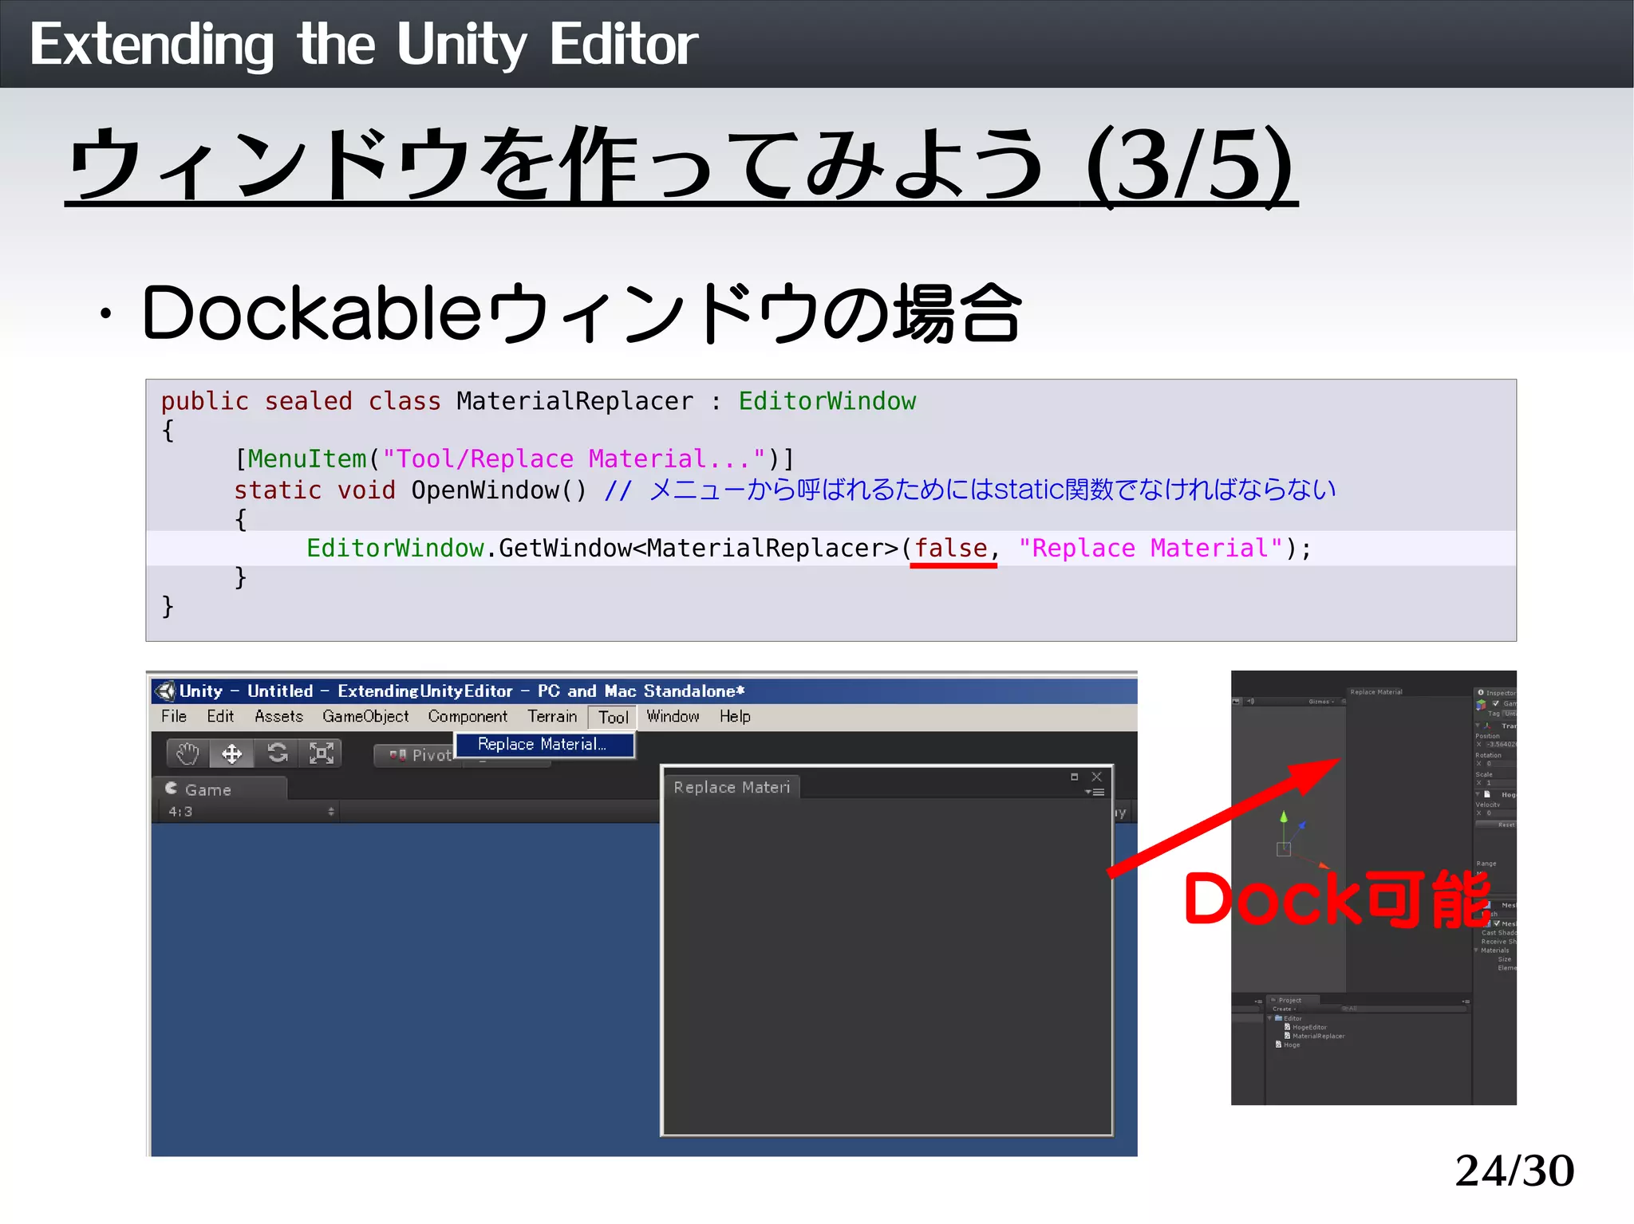1634x1224 pixels.
Task: Click the search icon beside Gizmos
Action: click(1344, 701)
